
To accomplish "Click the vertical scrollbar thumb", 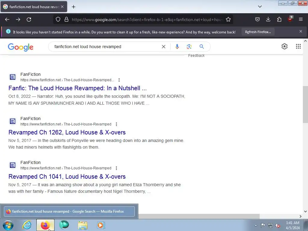I will [305, 104].
